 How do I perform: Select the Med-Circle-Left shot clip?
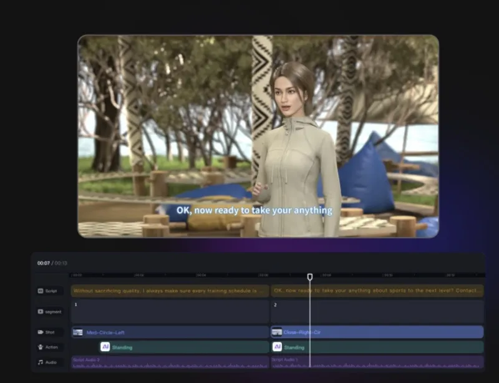[x=170, y=332]
